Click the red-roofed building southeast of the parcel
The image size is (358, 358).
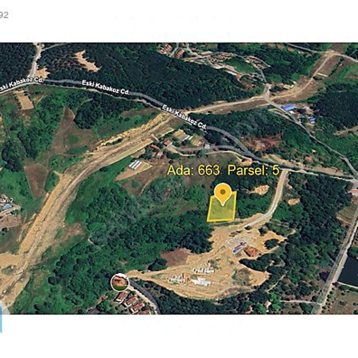pos(252,252)
